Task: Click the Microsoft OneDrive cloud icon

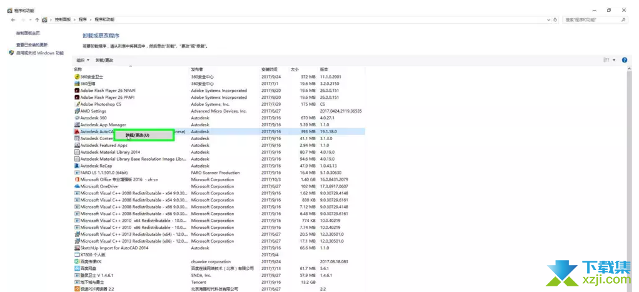Action: point(77,186)
